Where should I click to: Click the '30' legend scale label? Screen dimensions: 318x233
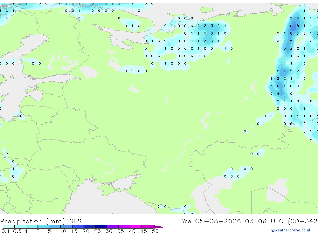109,231
